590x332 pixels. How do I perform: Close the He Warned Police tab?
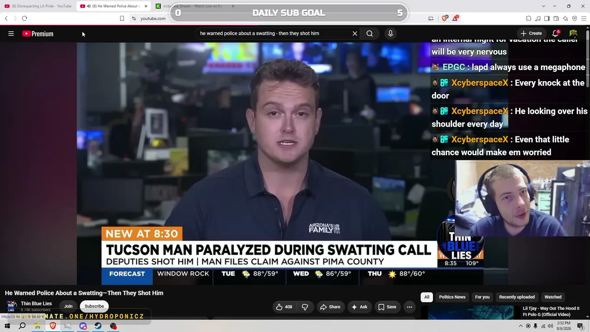coord(146,6)
